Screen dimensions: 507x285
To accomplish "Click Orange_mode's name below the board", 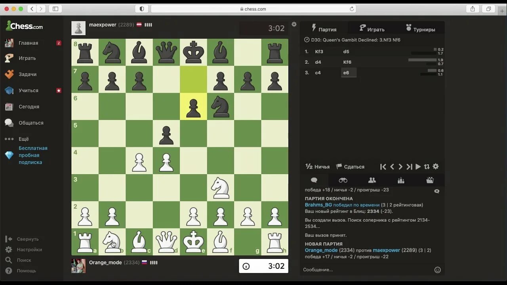I will click(105, 262).
